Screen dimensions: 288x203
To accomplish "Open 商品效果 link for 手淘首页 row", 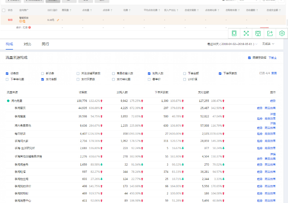I will (270, 108).
